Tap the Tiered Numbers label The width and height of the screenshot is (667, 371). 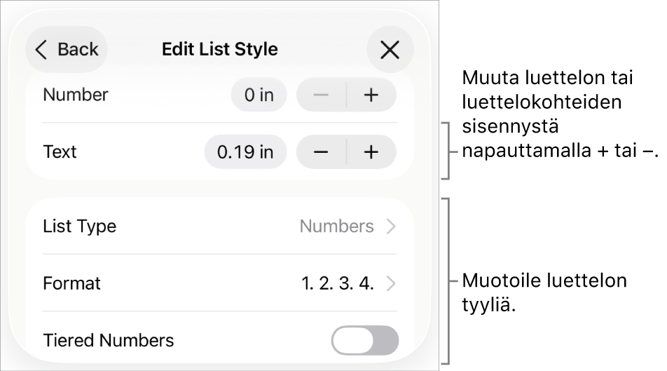(109, 341)
